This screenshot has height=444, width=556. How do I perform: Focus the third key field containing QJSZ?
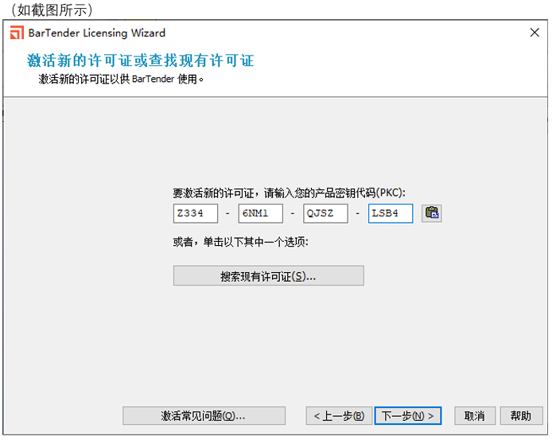tap(325, 213)
